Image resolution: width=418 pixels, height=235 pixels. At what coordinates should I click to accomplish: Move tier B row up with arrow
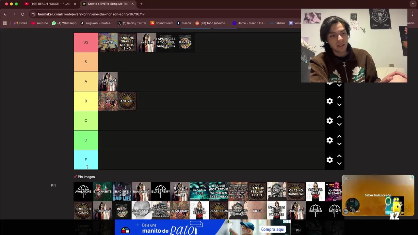coord(339,97)
